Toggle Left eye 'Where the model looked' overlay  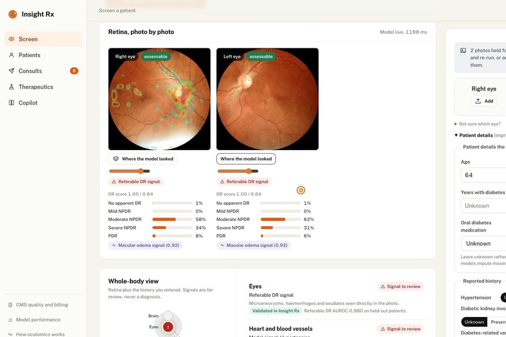point(246,159)
